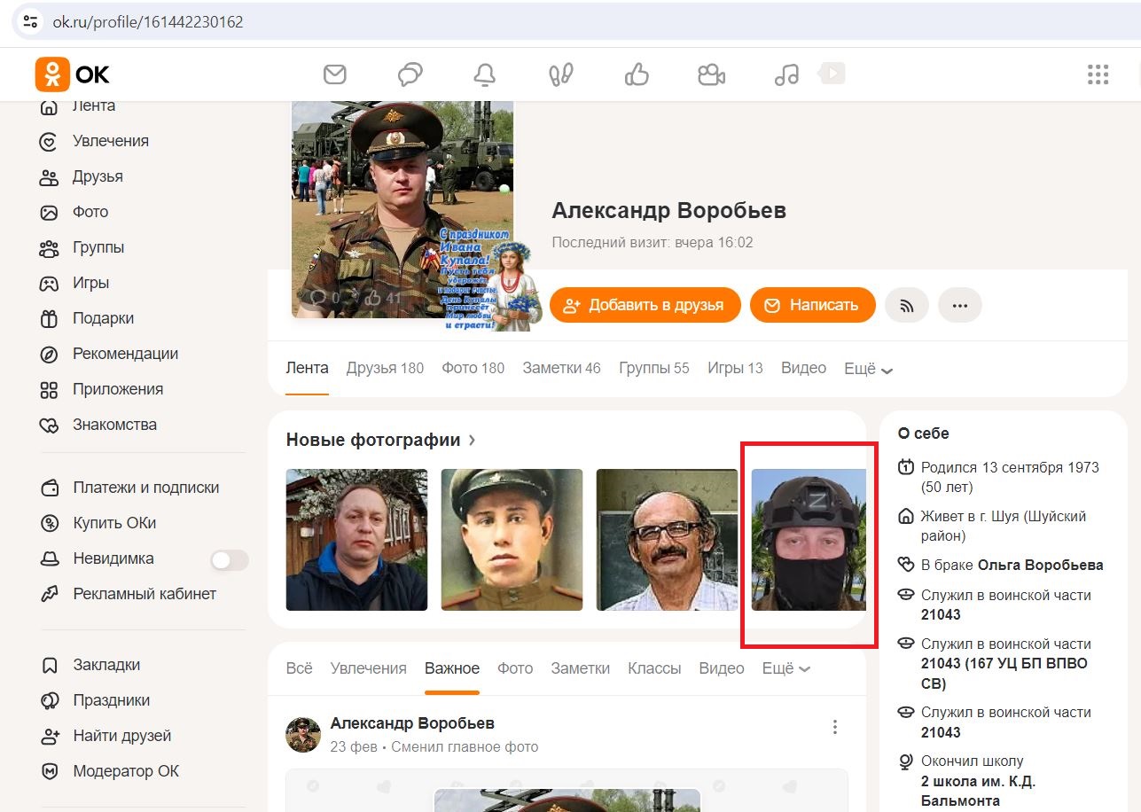This screenshot has width=1141, height=812.
Task: Switch to the Видео profile tab
Action: pyautogui.click(x=803, y=368)
